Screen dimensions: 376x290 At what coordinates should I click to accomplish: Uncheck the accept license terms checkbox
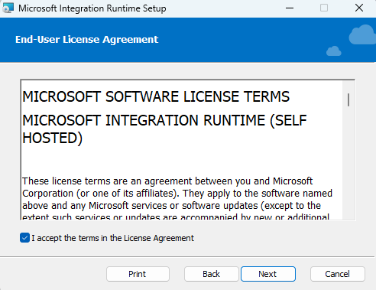tap(24, 238)
